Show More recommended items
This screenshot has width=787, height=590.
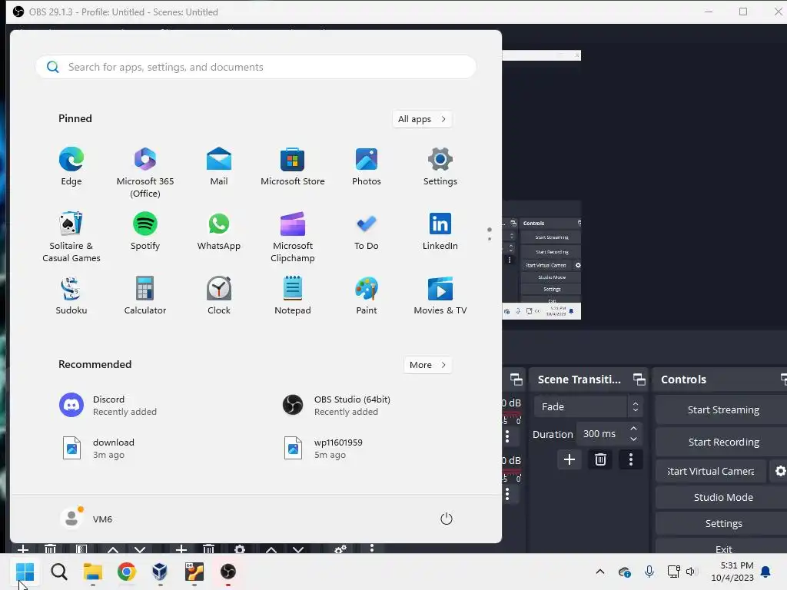tap(427, 365)
